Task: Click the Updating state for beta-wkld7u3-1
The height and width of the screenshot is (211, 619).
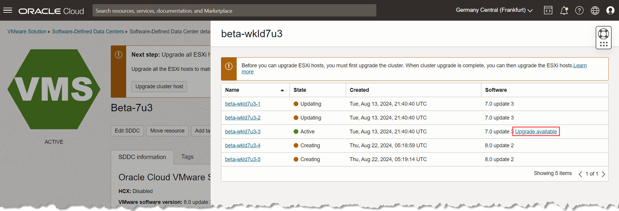Action: (x=307, y=104)
